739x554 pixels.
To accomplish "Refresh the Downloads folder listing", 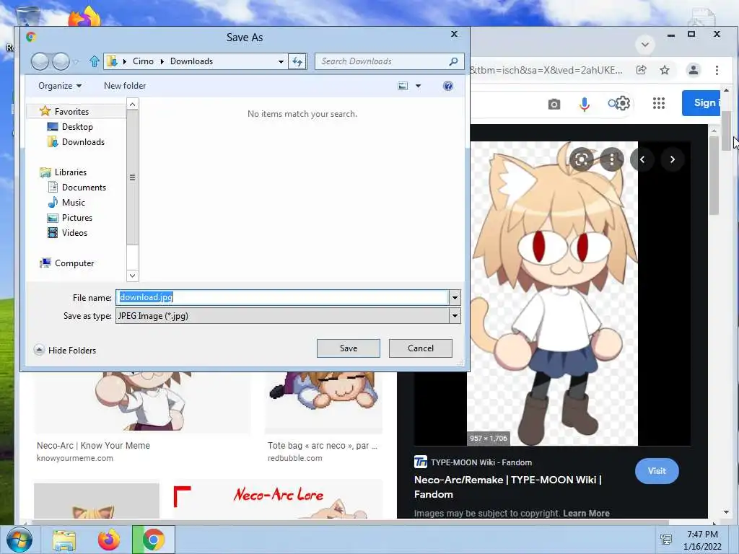I will (x=297, y=61).
